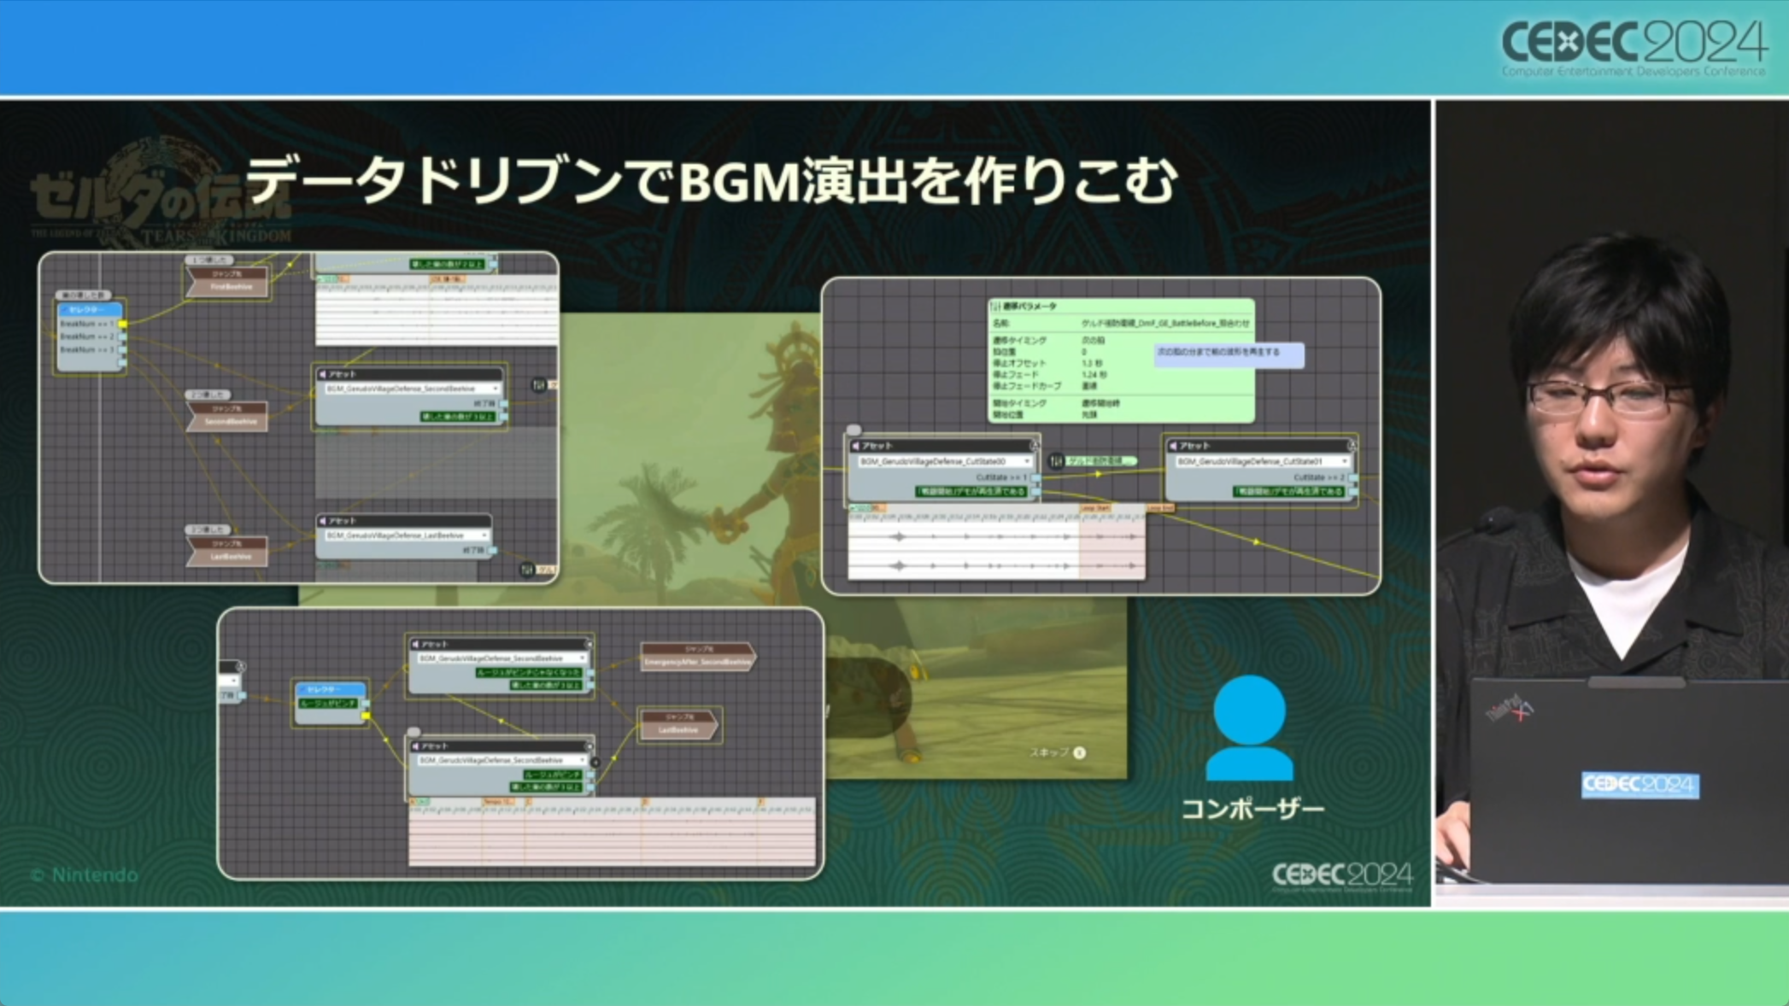This screenshot has width=1789, height=1006.
Task: Click the skip button in the game footage
Action: [1057, 752]
